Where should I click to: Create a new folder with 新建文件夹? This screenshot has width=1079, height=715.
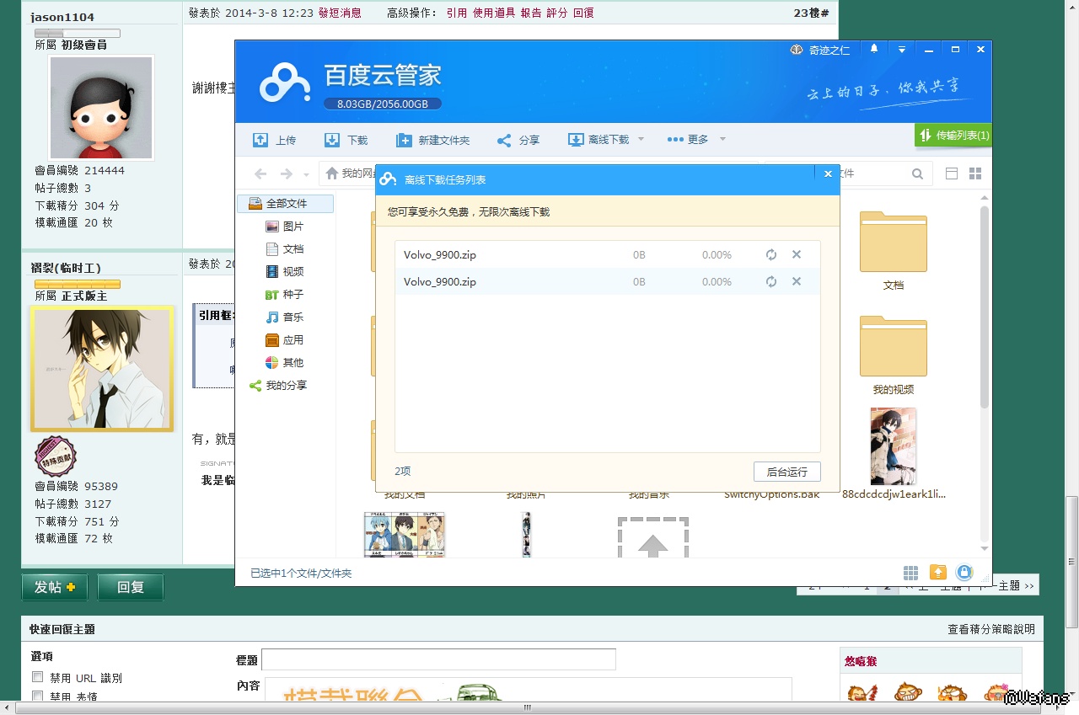pos(432,140)
